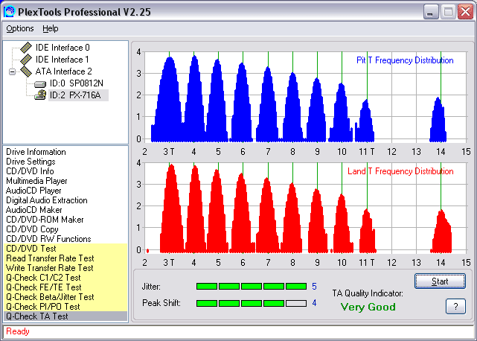Open the Help menu

click(50, 28)
